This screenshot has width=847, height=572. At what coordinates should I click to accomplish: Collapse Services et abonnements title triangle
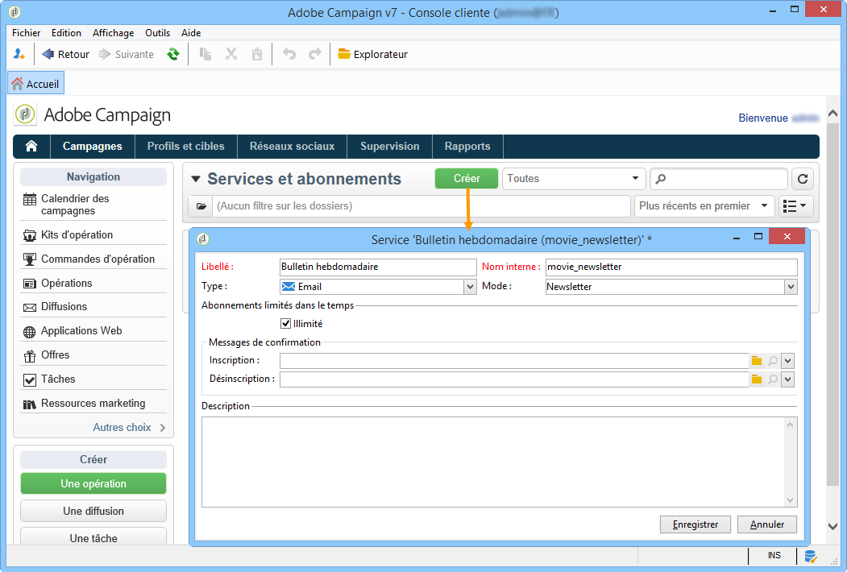coord(196,179)
